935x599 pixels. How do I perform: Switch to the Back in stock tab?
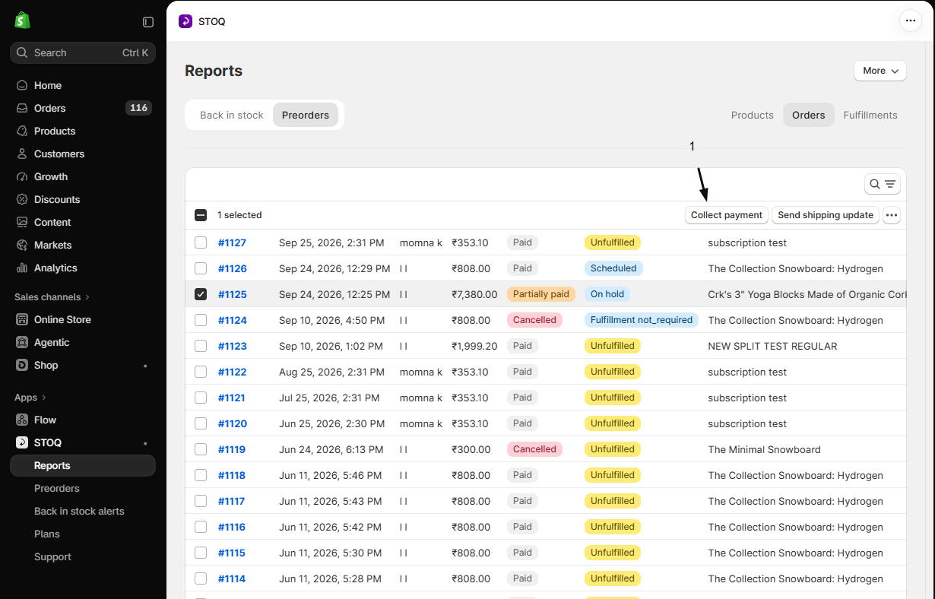(231, 116)
